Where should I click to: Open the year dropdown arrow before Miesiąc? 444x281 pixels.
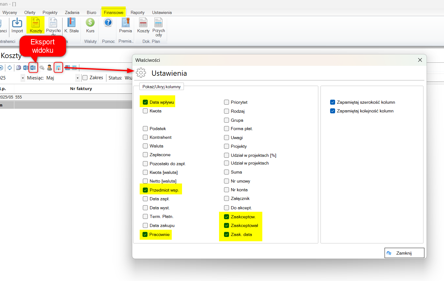[23, 78]
